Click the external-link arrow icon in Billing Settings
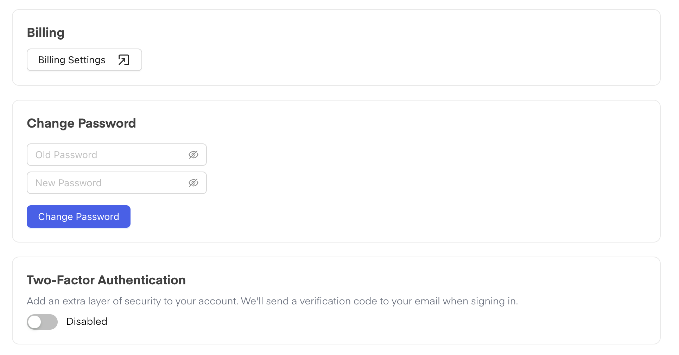The width and height of the screenshot is (679, 355). coord(124,60)
